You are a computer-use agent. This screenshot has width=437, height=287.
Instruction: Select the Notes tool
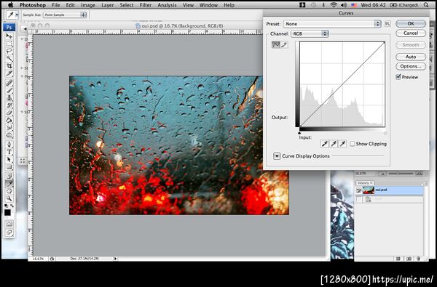click(x=9, y=176)
